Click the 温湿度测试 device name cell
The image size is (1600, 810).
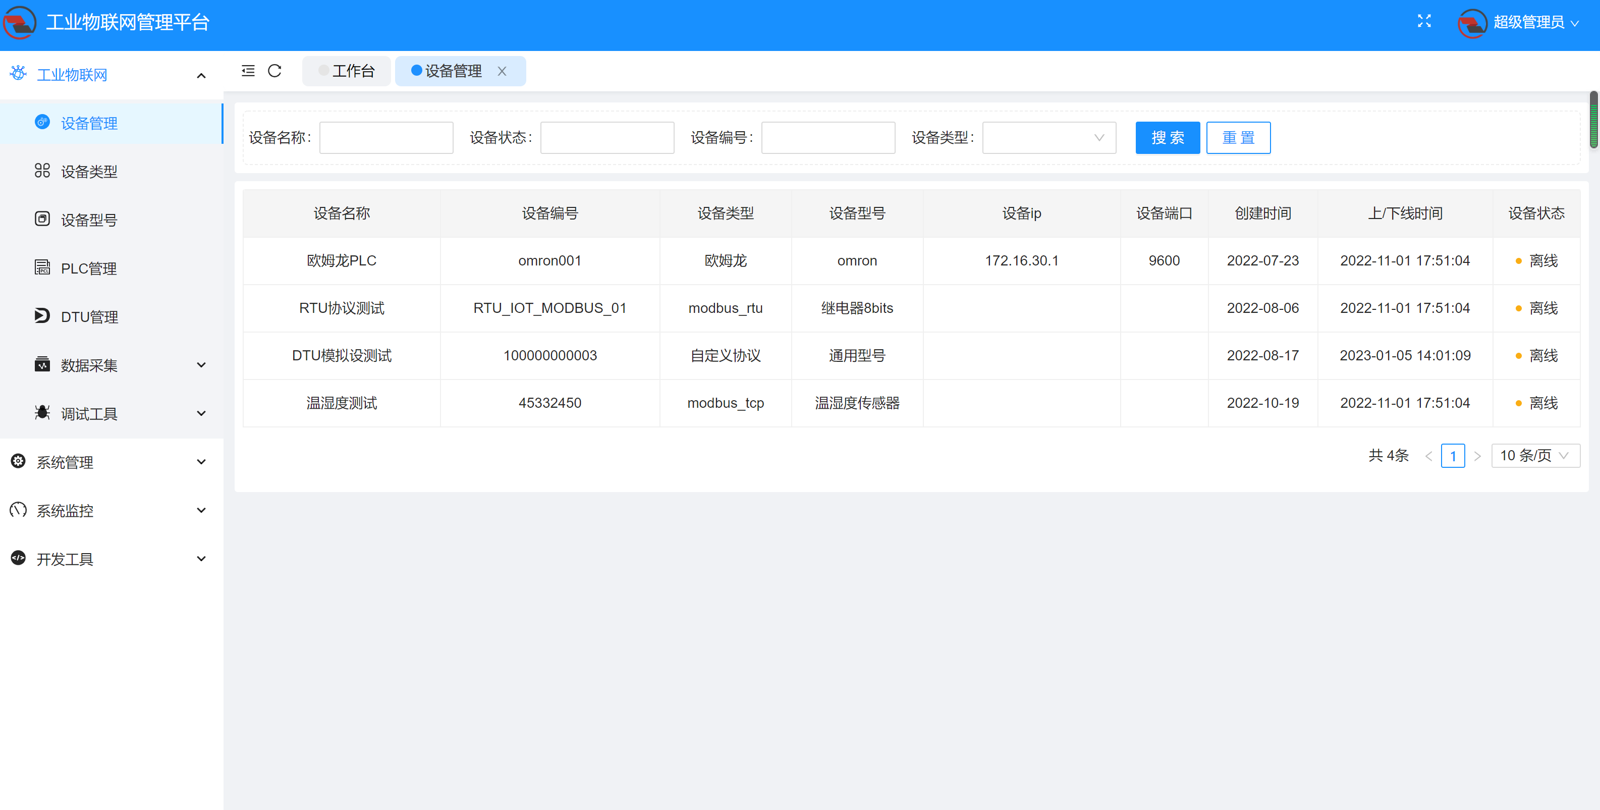(342, 403)
